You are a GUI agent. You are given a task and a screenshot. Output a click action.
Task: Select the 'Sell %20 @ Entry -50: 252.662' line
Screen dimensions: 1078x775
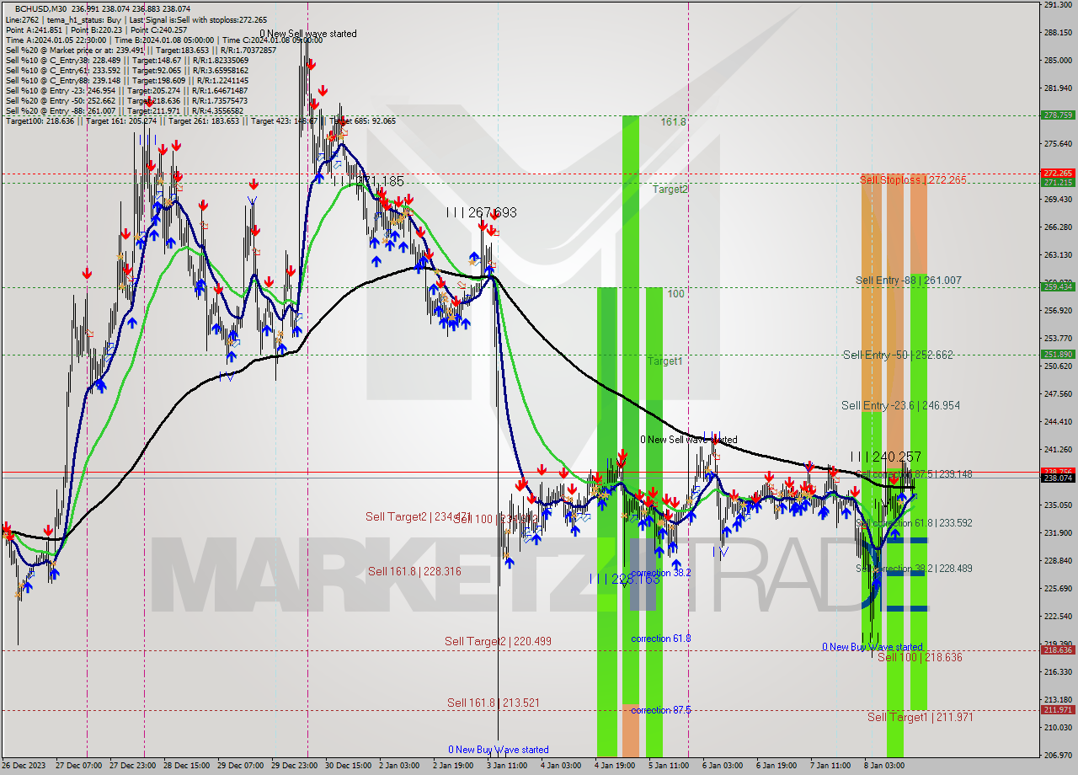[127, 100]
